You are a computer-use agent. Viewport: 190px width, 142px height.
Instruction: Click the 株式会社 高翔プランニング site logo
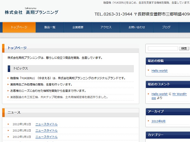click(x=31, y=11)
